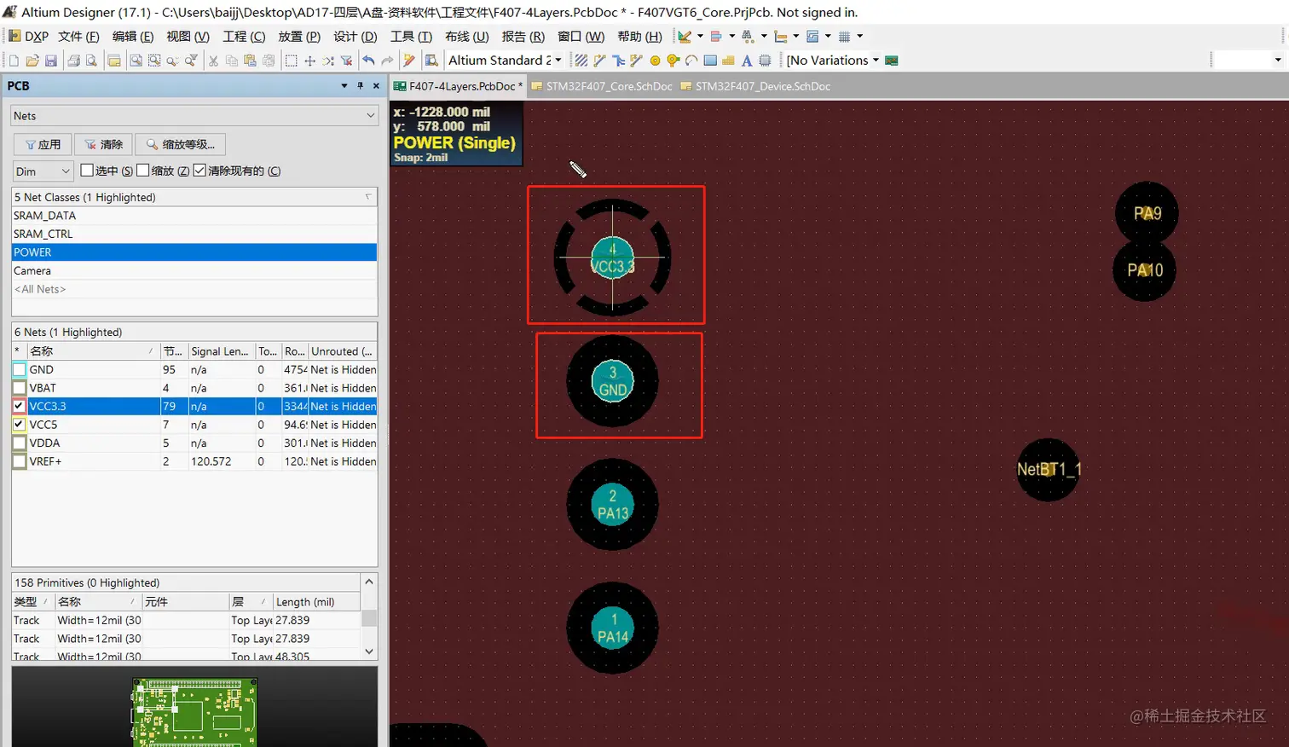The width and height of the screenshot is (1289, 747).
Task: Select the POWER net class row
Action: [194, 252]
